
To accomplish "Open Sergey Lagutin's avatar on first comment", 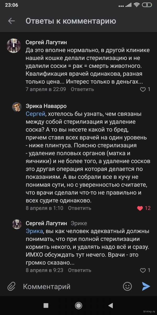I will [x=13, y=46].
